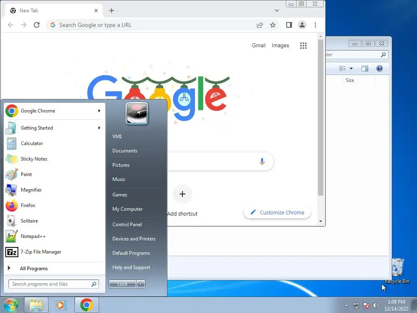
Task: Launch Paint from Start menu
Action: [x=54, y=174]
